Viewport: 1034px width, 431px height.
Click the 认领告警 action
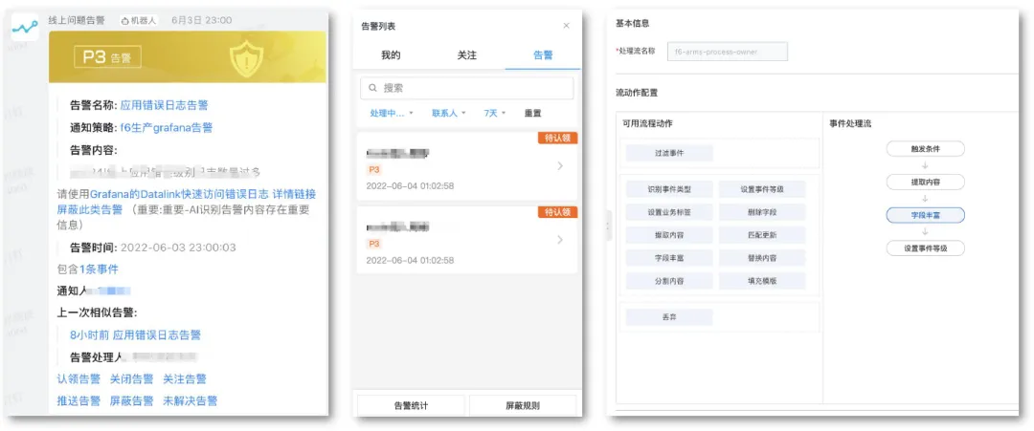[x=79, y=379]
